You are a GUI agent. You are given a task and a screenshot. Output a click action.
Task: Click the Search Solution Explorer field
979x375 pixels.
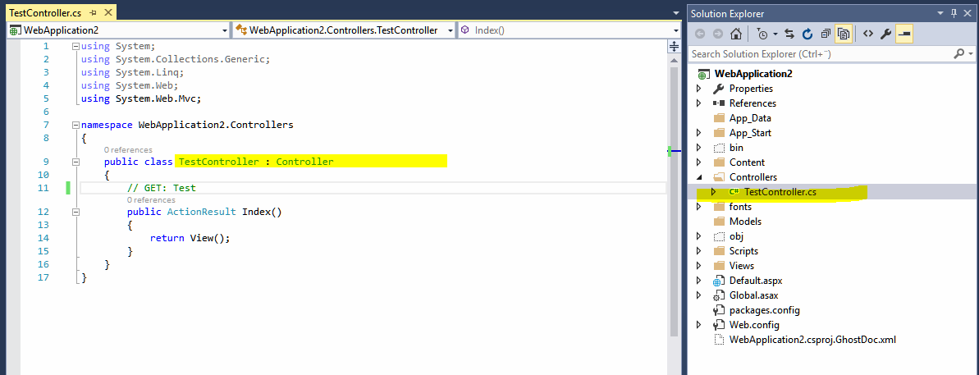coord(817,53)
